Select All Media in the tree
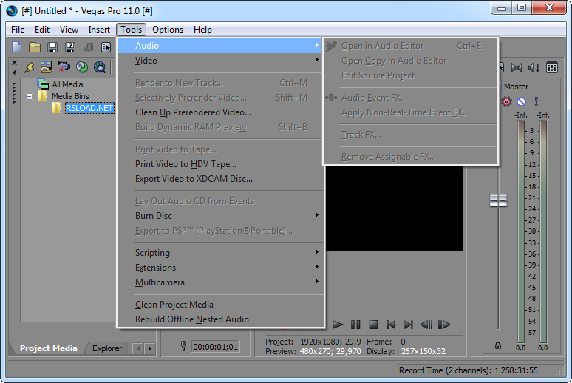This screenshot has height=383, width=572. click(67, 84)
